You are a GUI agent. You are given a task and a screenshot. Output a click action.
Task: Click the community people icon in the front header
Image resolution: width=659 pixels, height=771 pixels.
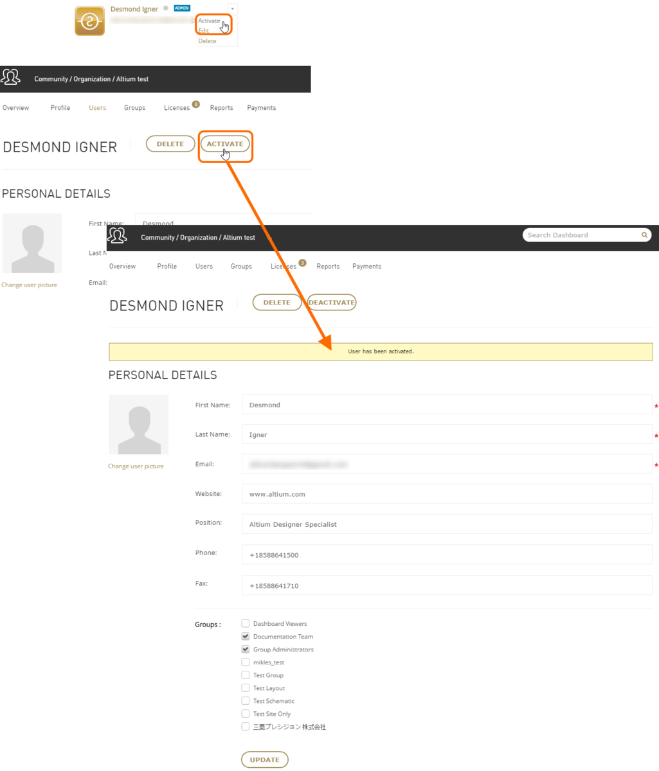pyautogui.click(x=117, y=236)
